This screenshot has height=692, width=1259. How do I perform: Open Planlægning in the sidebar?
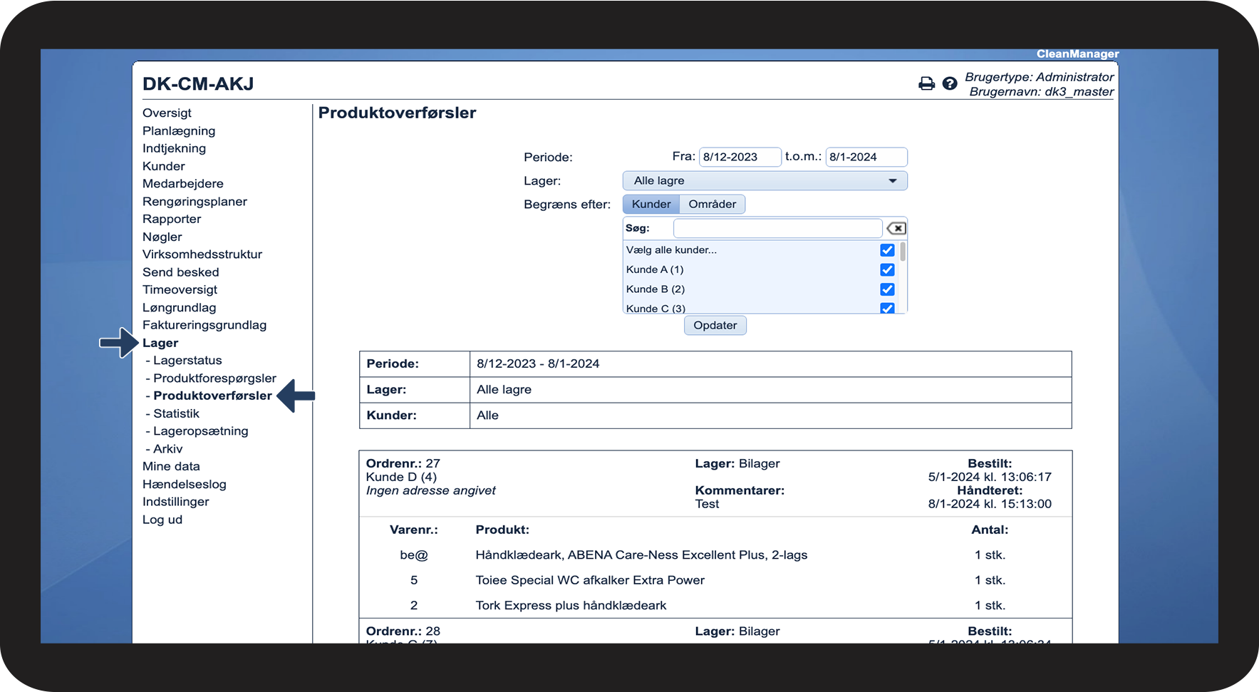point(179,131)
